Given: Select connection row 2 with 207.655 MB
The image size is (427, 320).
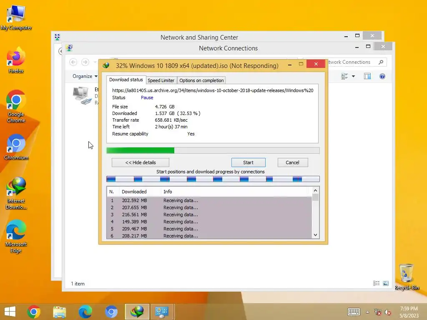Looking at the screenshot, I should point(209,207).
